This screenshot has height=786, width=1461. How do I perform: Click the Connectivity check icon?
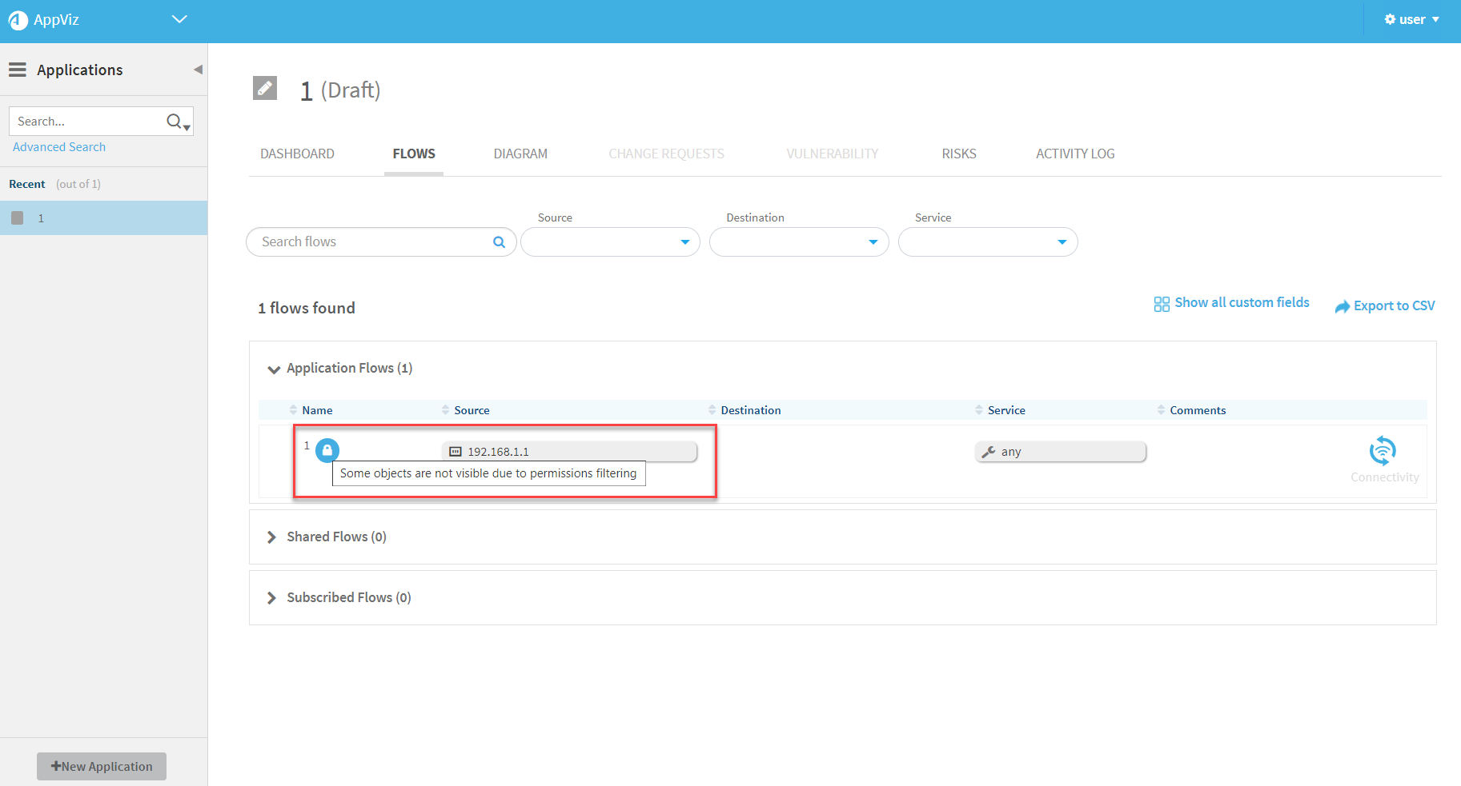tap(1383, 451)
